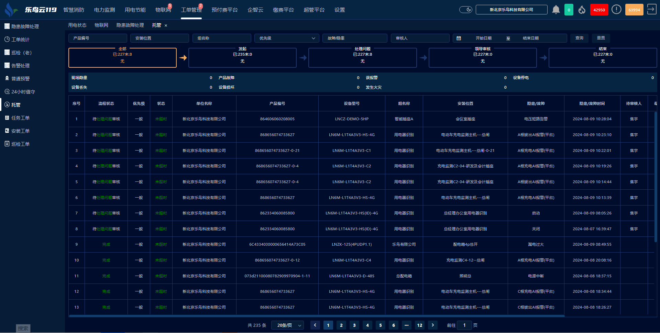Click the notification bell icon

[556, 10]
